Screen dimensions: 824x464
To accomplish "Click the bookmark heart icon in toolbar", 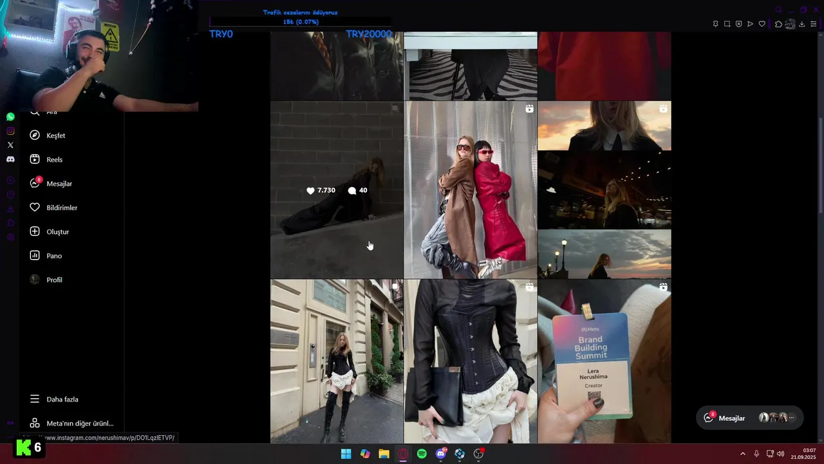I will (x=762, y=24).
